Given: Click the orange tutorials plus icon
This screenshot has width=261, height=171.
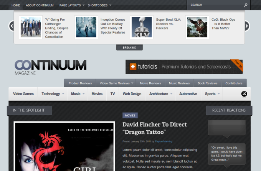Looking at the screenshot, I should [x=133, y=66].
